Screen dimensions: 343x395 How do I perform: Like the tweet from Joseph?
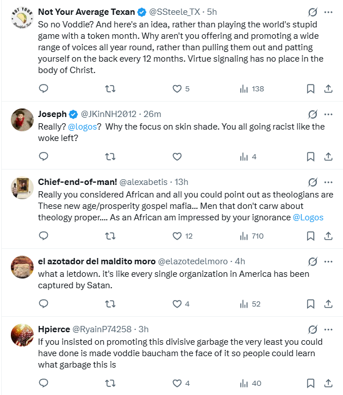tap(177, 156)
